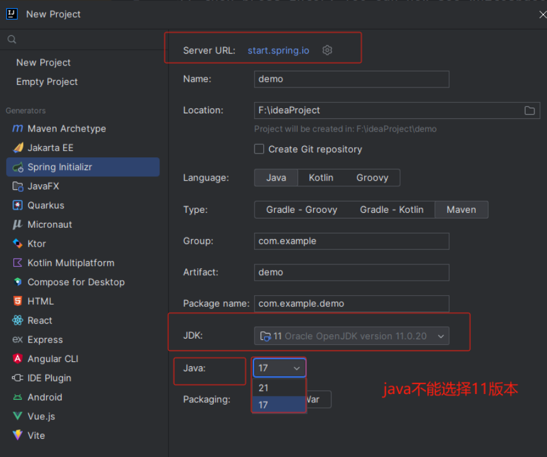Screen dimensions: 547x457
Task: Click the Compose for Desktop icon
Action: tap(18, 281)
